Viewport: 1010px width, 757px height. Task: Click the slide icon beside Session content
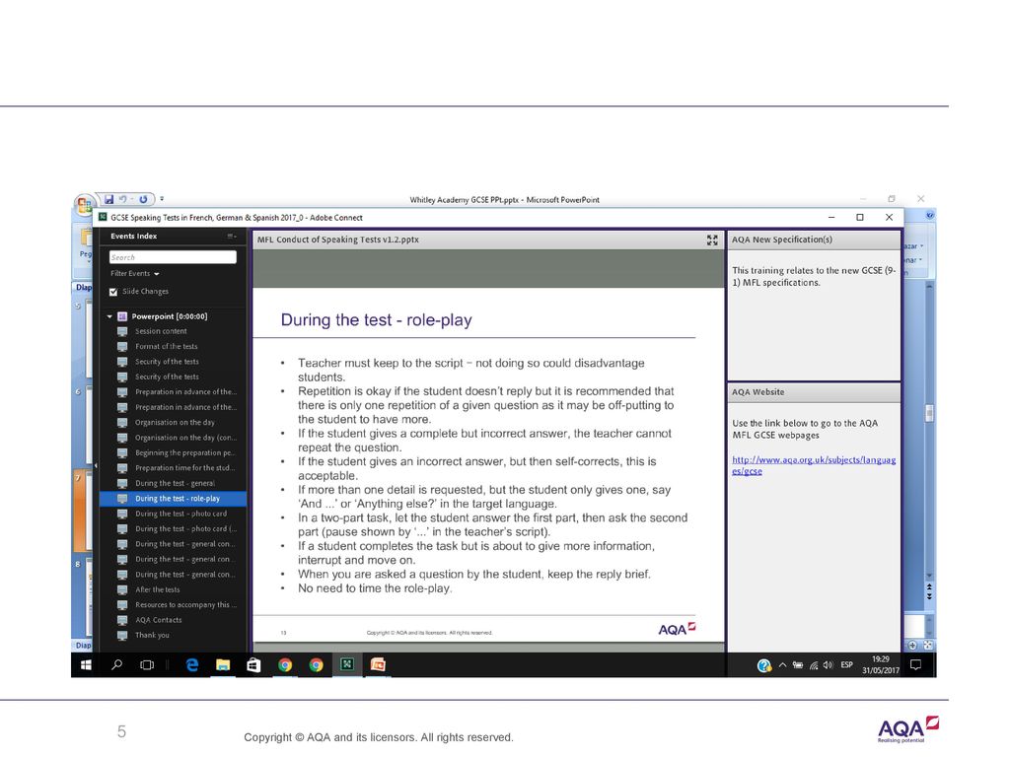coord(122,331)
